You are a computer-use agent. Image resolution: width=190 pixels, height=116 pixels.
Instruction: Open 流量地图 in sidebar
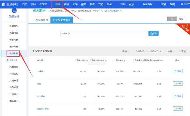tap(14, 33)
